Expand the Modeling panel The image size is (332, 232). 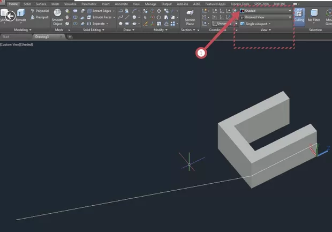(x=21, y=30)
